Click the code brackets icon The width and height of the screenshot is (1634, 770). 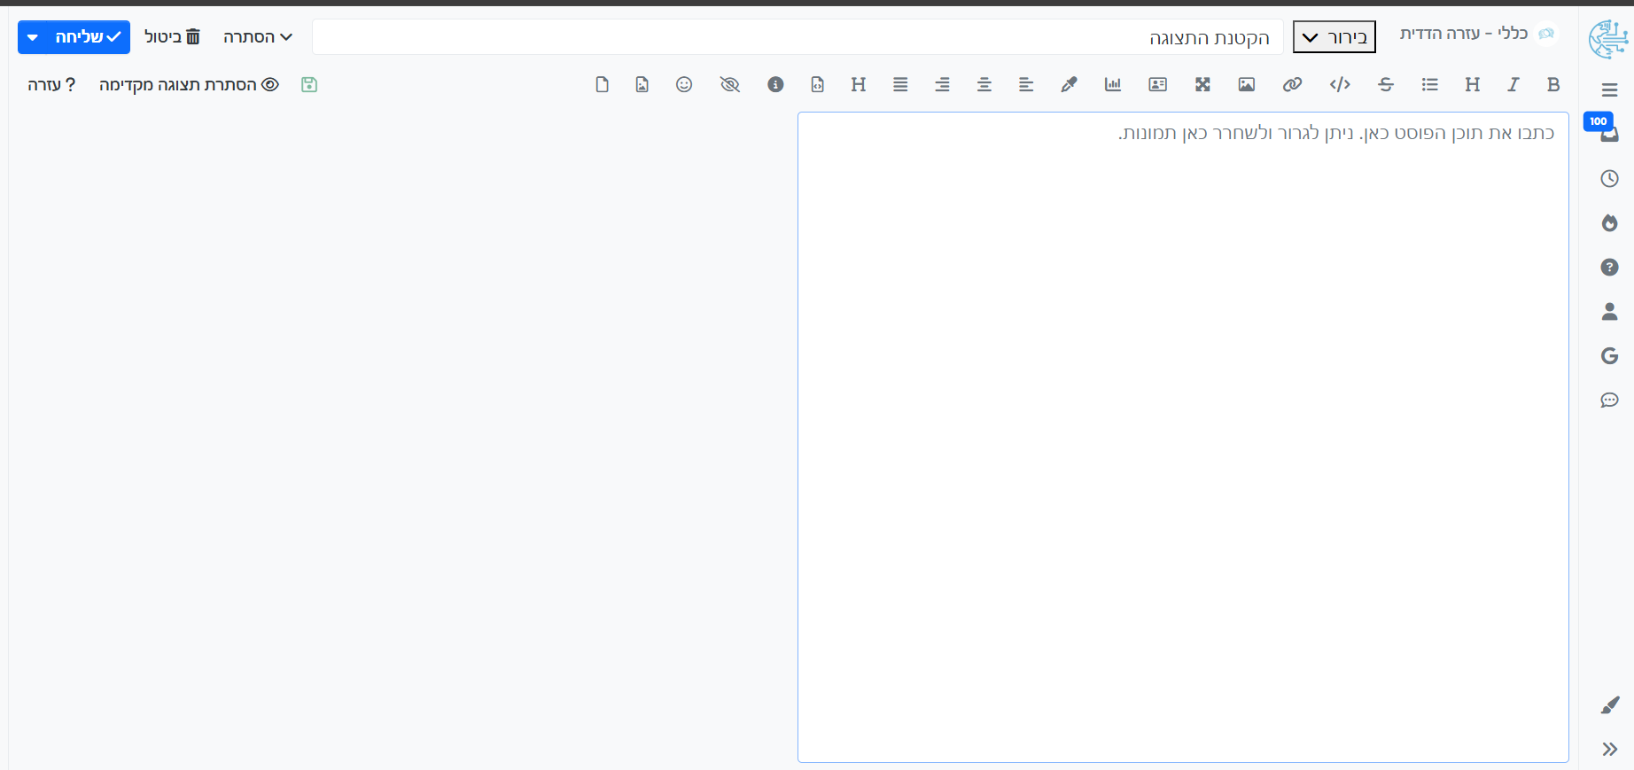point(1339,84)
